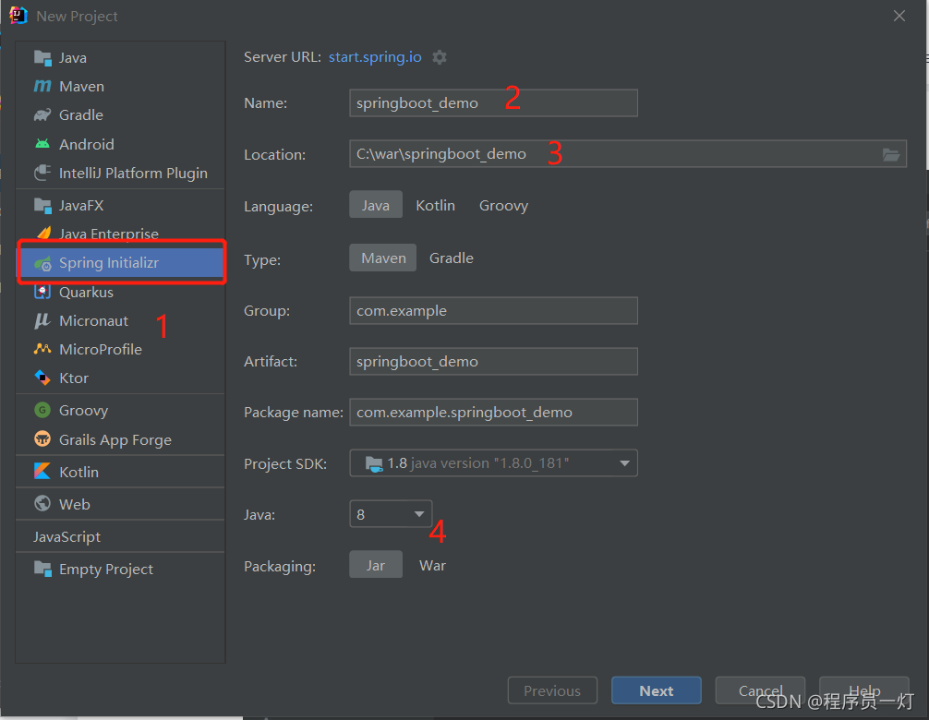The image size is (929, 720).
Task: Focus the Group input field
Action: [x=493, y=311]
